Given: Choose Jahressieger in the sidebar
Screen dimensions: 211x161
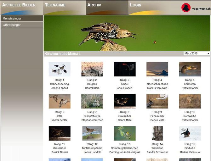Looking at the screenshot, I should tap(22, 25).
